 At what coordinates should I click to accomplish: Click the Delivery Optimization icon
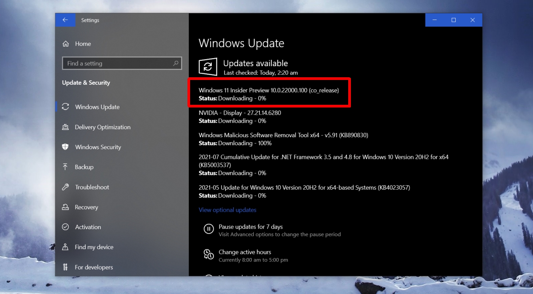point(65,127)
